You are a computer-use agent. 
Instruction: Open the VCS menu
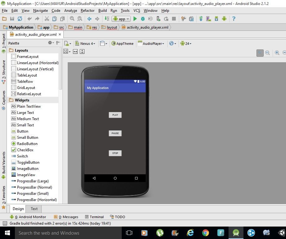(x=137, y=11)
